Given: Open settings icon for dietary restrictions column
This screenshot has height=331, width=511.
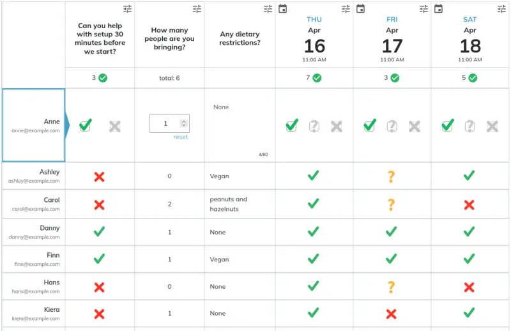Looking at the screenshot, I should (x=268, y=9).
